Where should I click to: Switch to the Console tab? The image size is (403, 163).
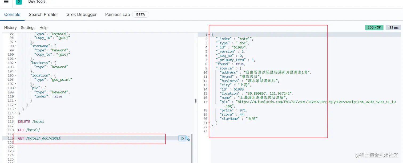coord(12,14)
